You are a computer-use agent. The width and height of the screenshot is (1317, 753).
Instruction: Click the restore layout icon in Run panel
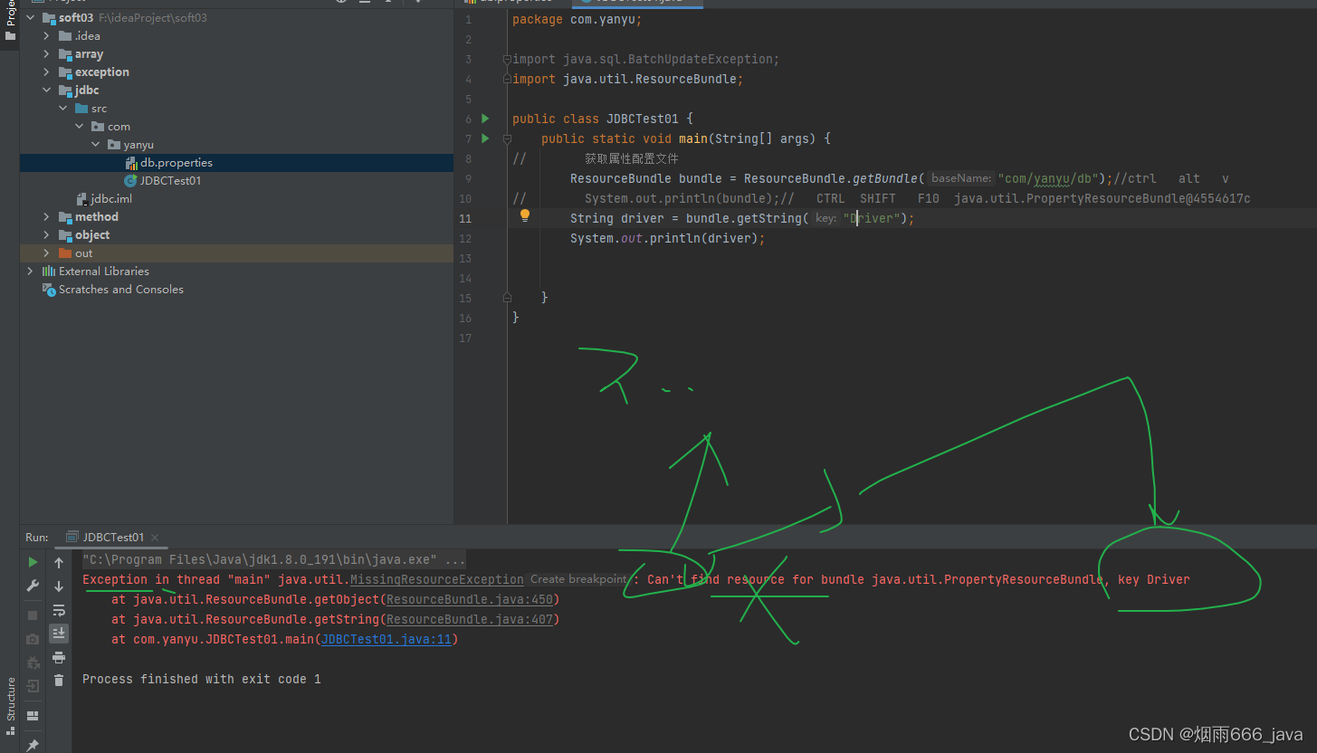(33, 715)
